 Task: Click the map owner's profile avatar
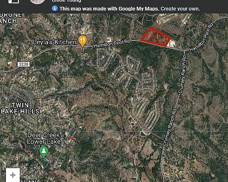coord(38,2)
